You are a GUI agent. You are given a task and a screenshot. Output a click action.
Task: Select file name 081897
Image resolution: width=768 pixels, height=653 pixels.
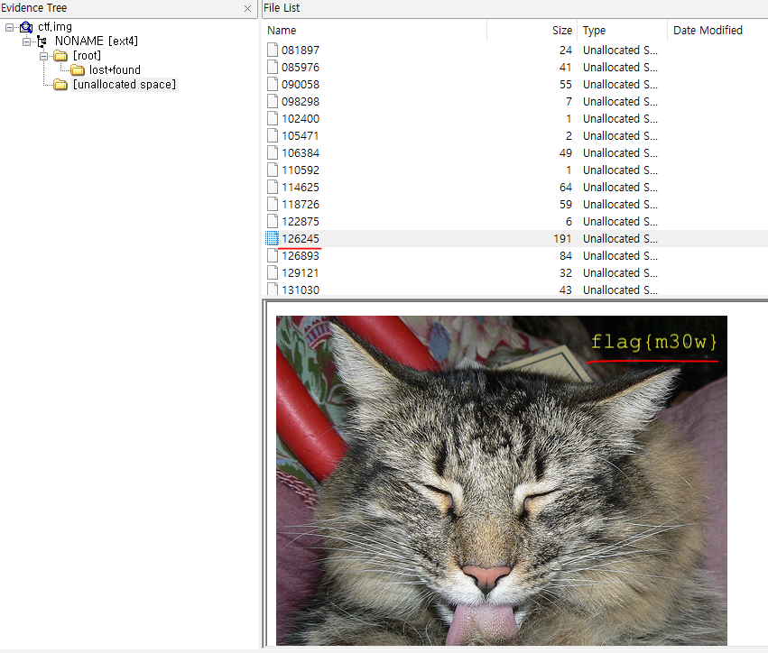(301, 51)
